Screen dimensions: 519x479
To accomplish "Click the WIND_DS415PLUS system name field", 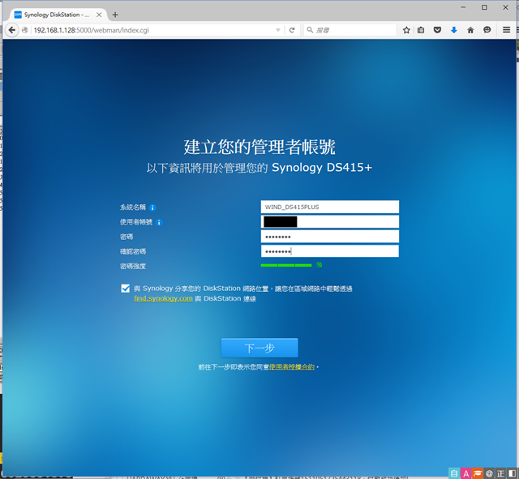I will click(x=330, y=207).
